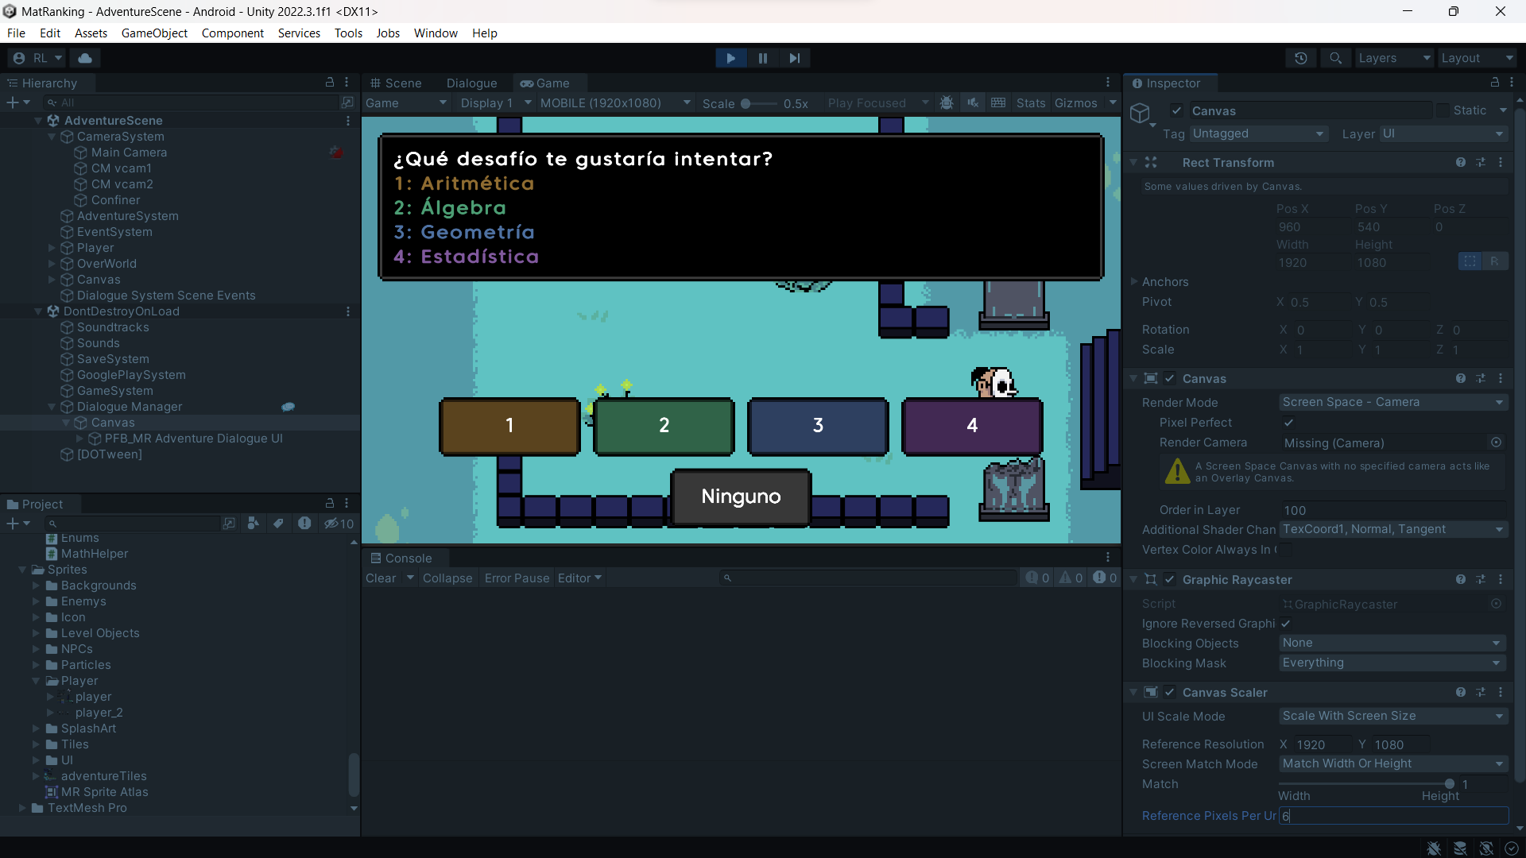Click the Step frame button

795,58
